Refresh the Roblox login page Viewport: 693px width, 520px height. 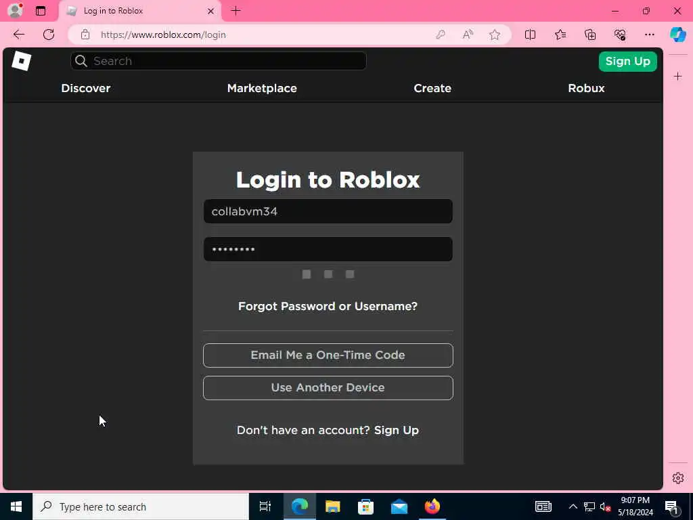[x=49, y=35]
